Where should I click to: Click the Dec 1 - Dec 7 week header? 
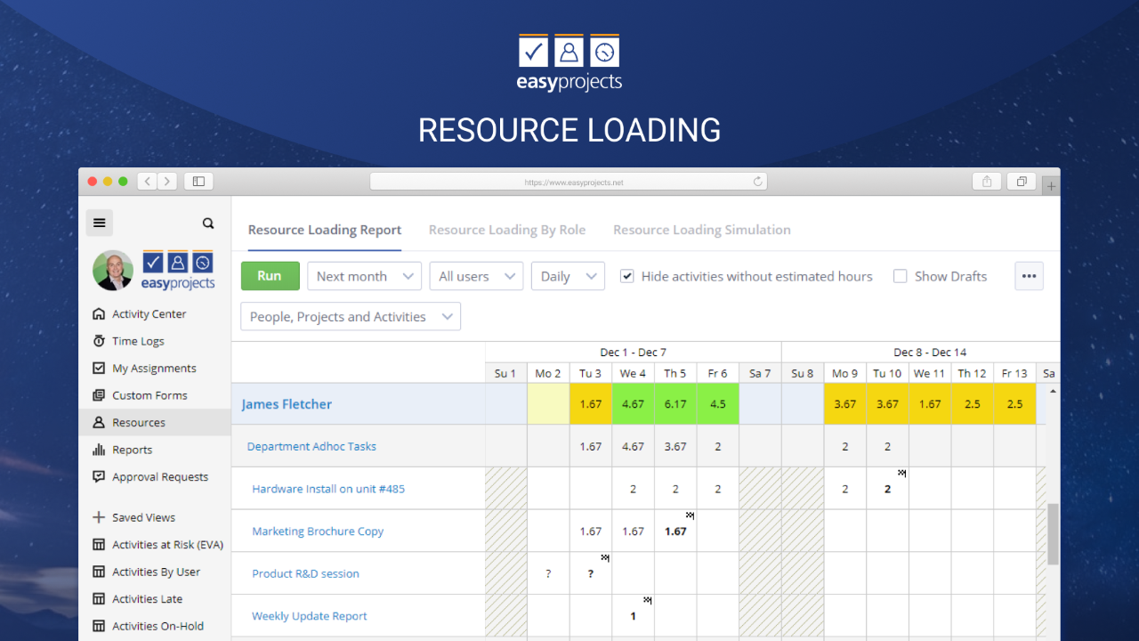pos(634,353)
